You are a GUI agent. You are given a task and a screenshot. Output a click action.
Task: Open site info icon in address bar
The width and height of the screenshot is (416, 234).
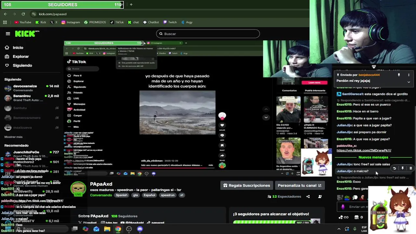pyautogui.click(x=34, y=14)
